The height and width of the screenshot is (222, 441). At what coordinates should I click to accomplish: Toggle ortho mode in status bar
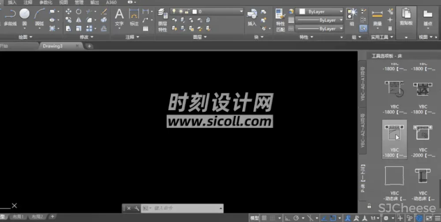288,218
